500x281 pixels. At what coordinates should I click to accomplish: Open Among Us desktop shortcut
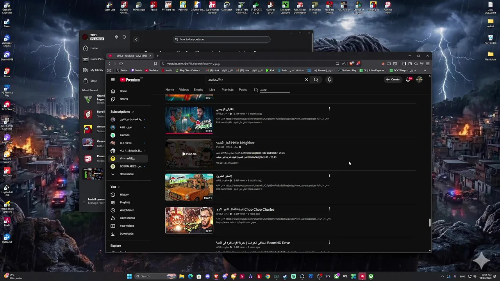[373, 6]
